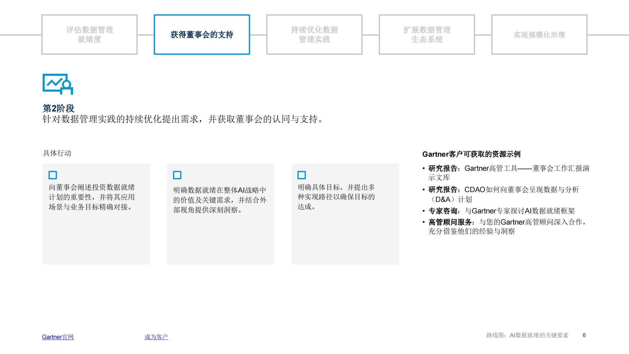The image size is (629, 354).
Task: Go to the 持续优化数据管理实践 stage
Action: click(x=314, y=34)
